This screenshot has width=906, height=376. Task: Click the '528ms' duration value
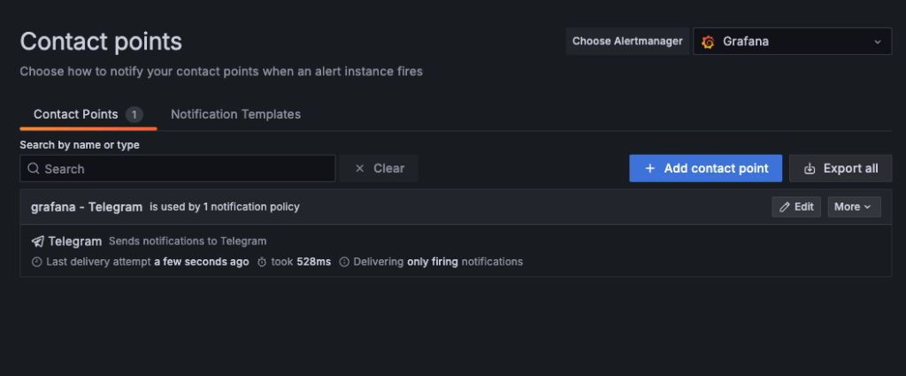[x=314, y=262]
